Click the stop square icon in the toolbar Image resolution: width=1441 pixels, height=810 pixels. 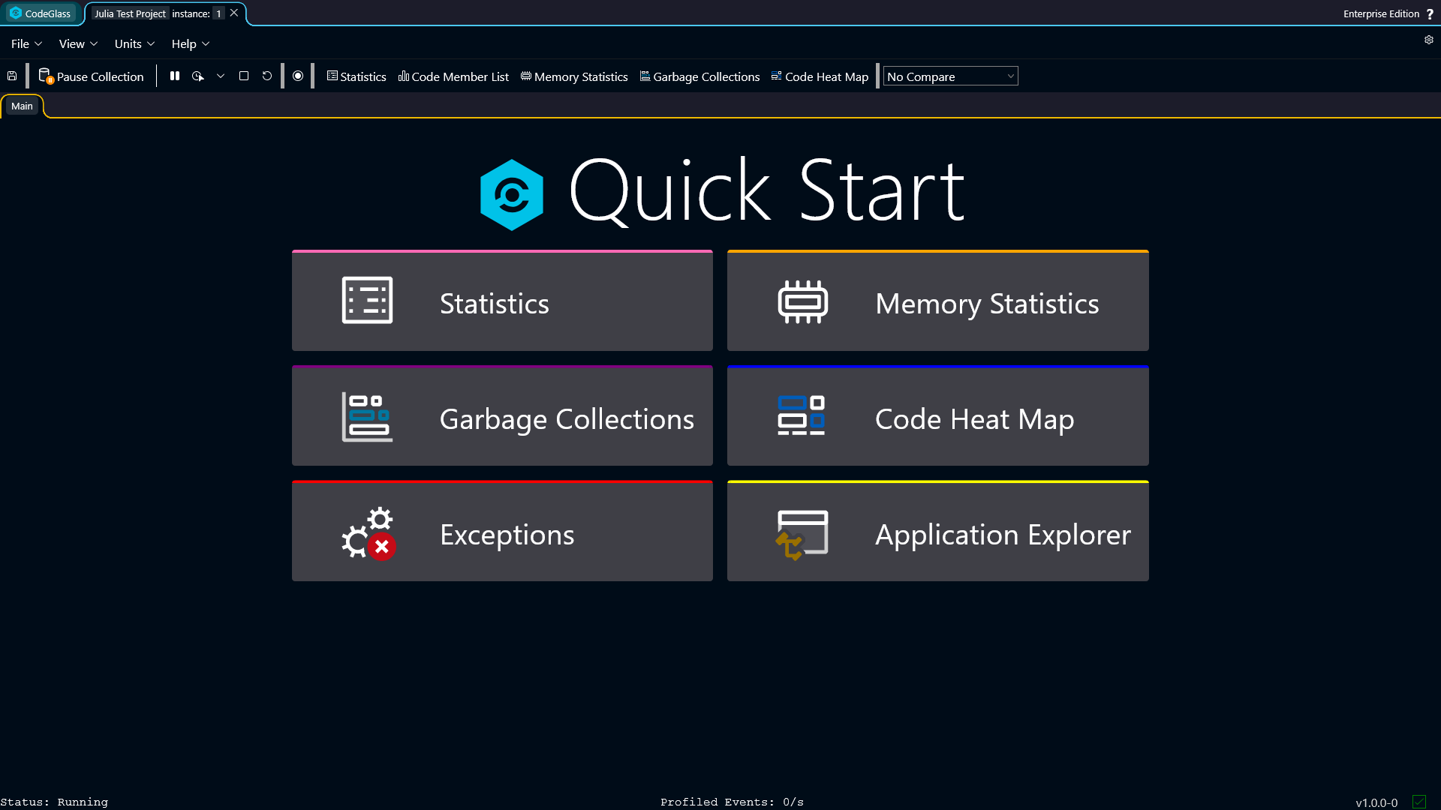tap(244, 76)
